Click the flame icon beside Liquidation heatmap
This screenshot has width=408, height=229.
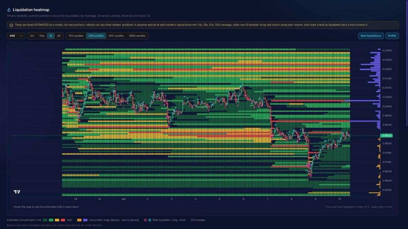click(9, 10)
